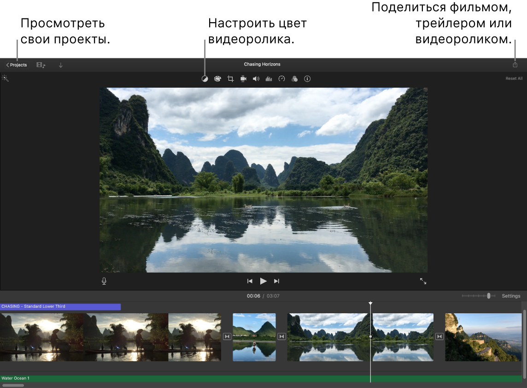Click the media browser icon next to Projects
The width and height of the screenshot is (527, 388).
tap(41, 65)
